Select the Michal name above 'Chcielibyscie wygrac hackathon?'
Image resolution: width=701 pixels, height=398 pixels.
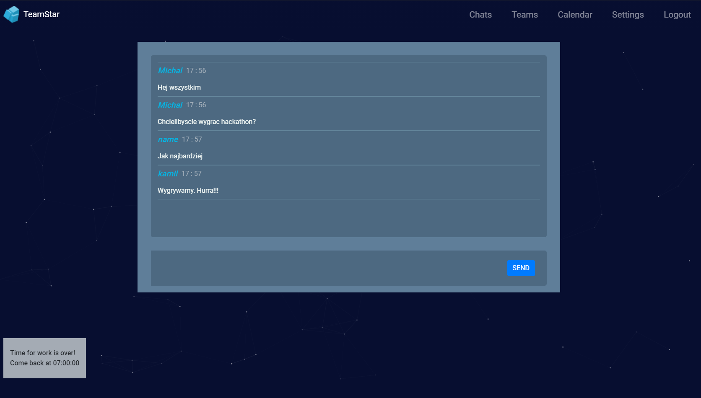[x=170, y=105]
